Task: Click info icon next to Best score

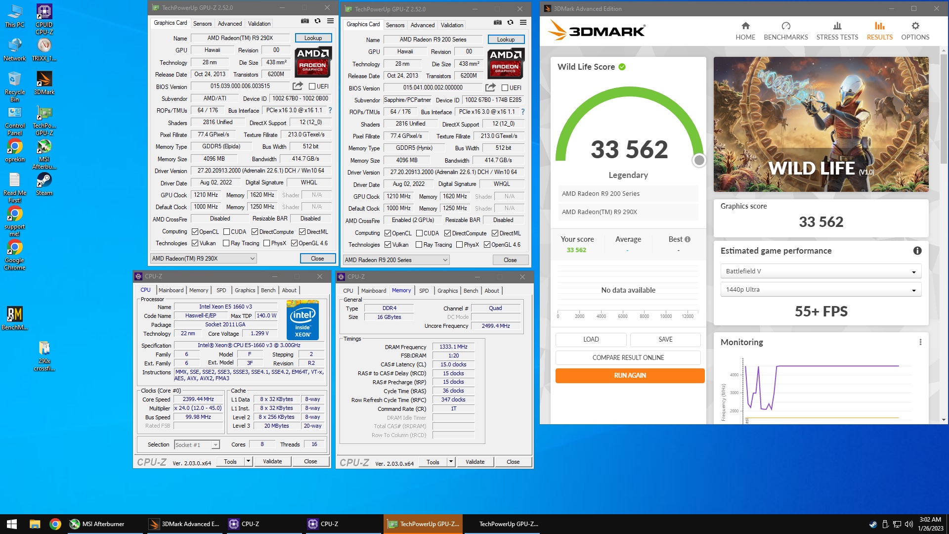Action: click(688, 239)
